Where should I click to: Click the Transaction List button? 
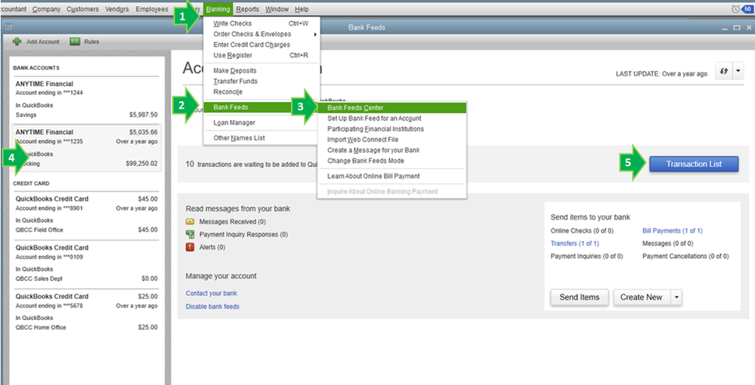coord(694,164)
